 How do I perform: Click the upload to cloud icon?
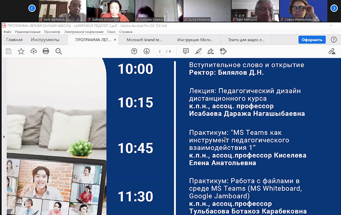(x=34, y=51)
